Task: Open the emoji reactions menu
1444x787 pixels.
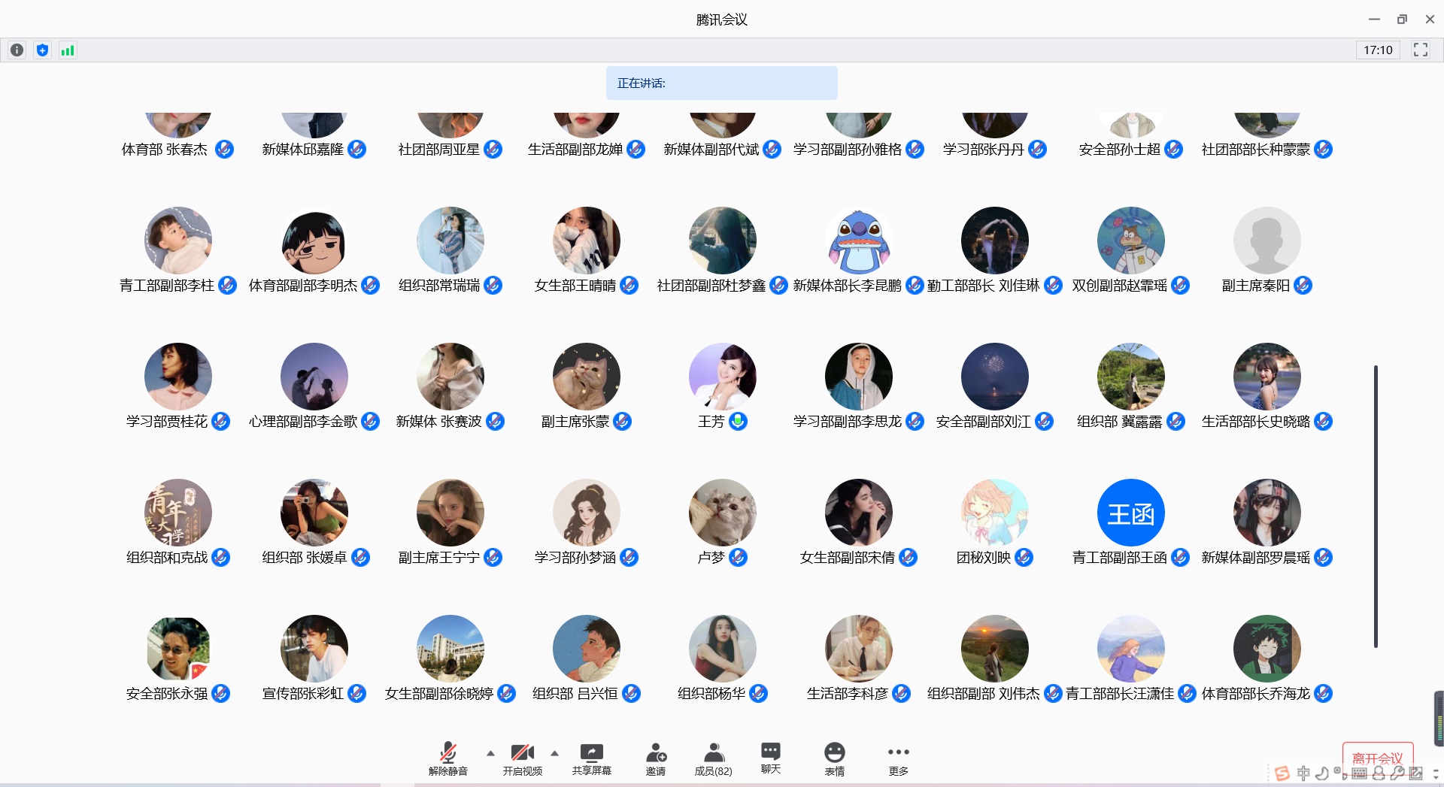Action: (x=834, y=758)
